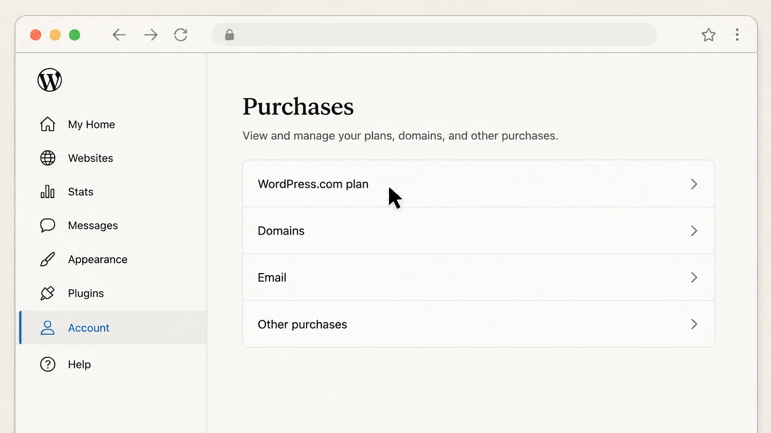The width and height of the screenshot is (771, 433).
Task: Click the browser address bar field
Action: coord(434,35)
